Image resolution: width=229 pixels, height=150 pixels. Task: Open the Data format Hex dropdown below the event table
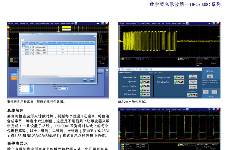click(63, 88)
